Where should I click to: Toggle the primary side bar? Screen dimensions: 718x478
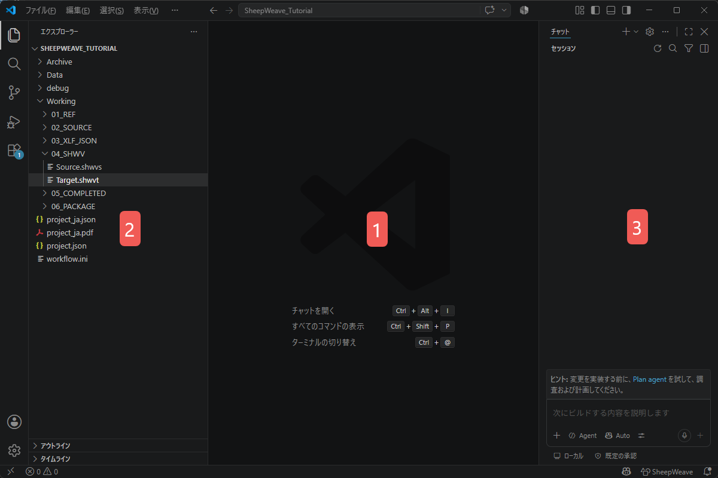coord(595,10)
